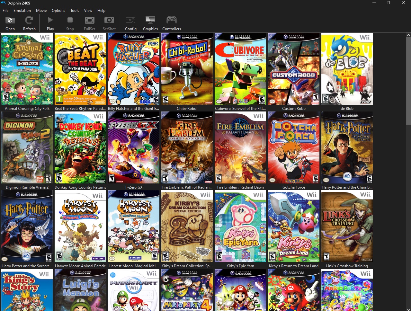This screenshot has height=311, width=411.
Task: Open the Movie menu
Action: coord(41,11)
